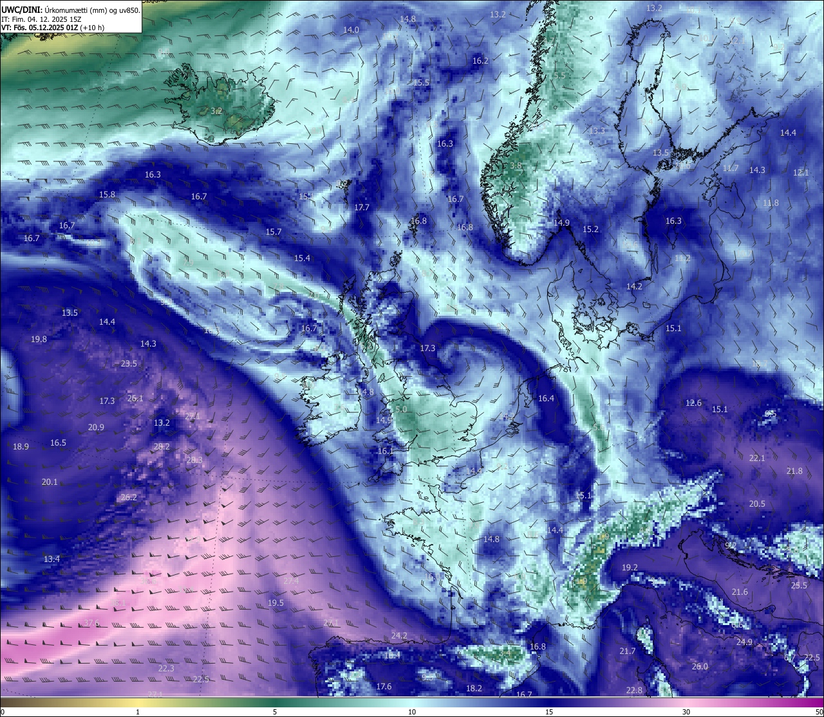The image size is (824, 717).
Task: Click the 16.4 value over the North Sea
Action: 546,398
